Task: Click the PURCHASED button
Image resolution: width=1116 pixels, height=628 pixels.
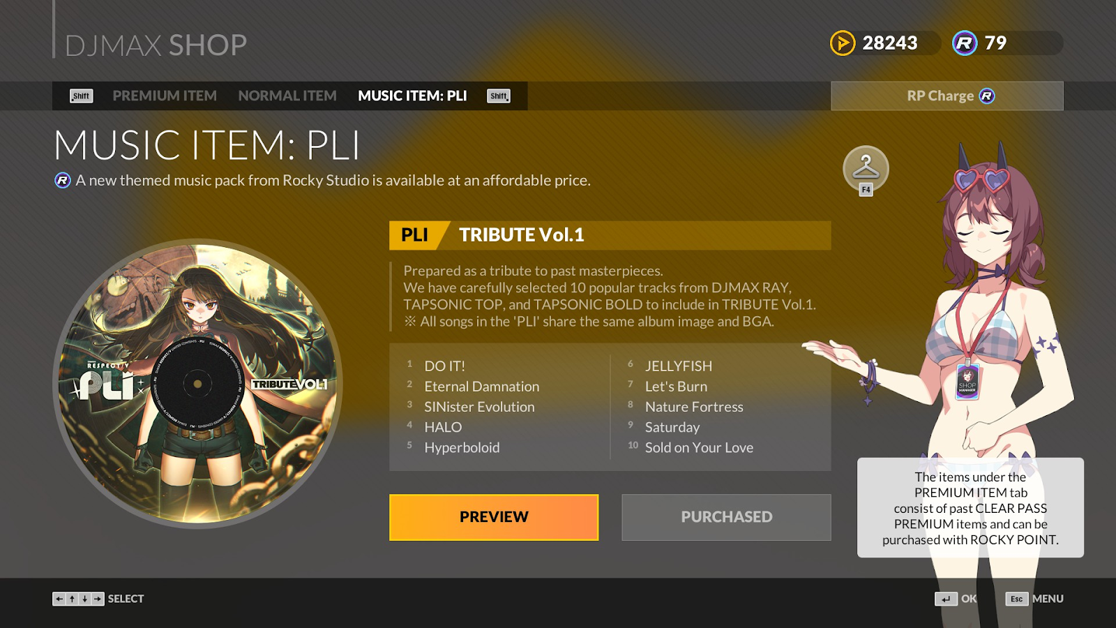Action: coord(726,517)
